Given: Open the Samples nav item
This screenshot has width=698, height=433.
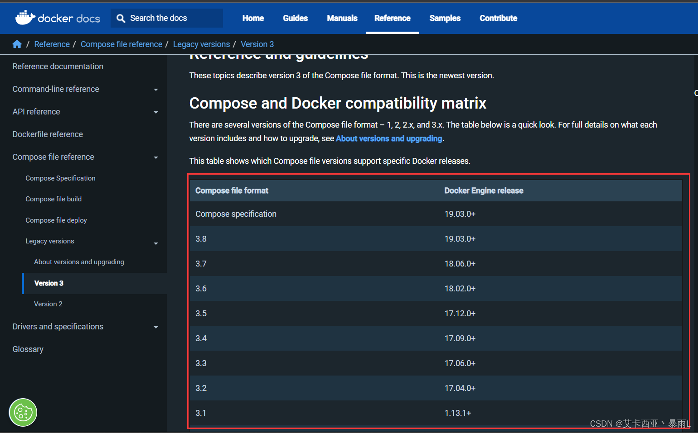Looking at the screenshot, I should (x=445, y=18).
